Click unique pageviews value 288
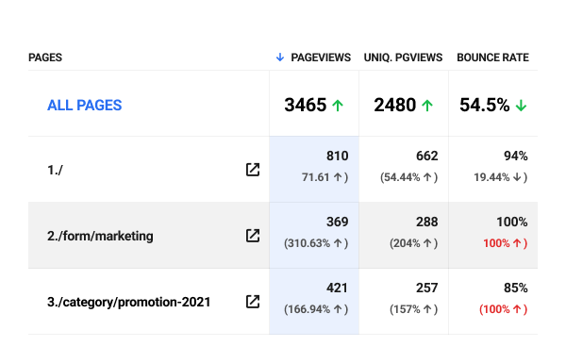 427,222
